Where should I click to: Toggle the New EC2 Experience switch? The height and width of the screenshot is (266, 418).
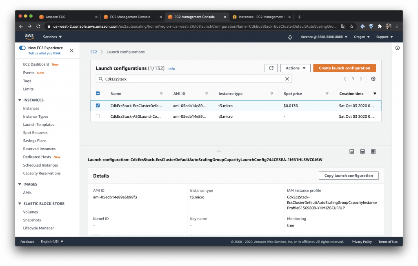click(22, 48)
